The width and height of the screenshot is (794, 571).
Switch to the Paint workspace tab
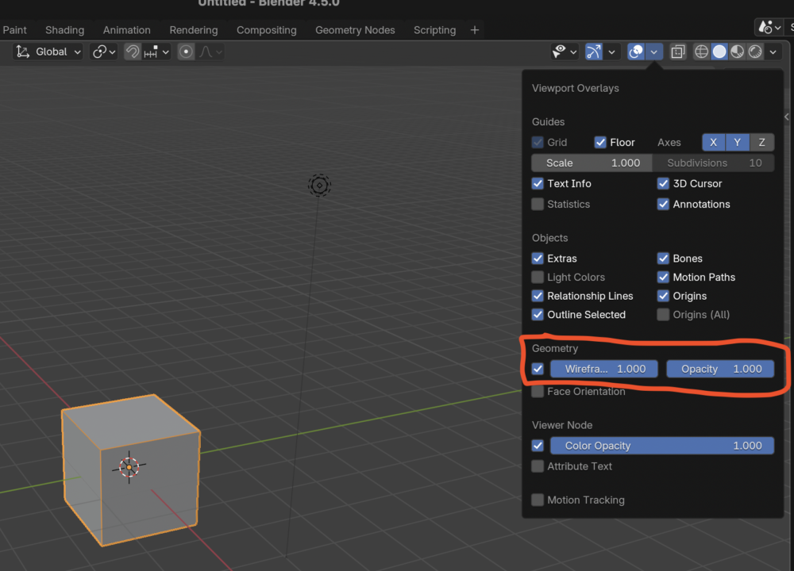pyautogui.click(x=14, y=30)
